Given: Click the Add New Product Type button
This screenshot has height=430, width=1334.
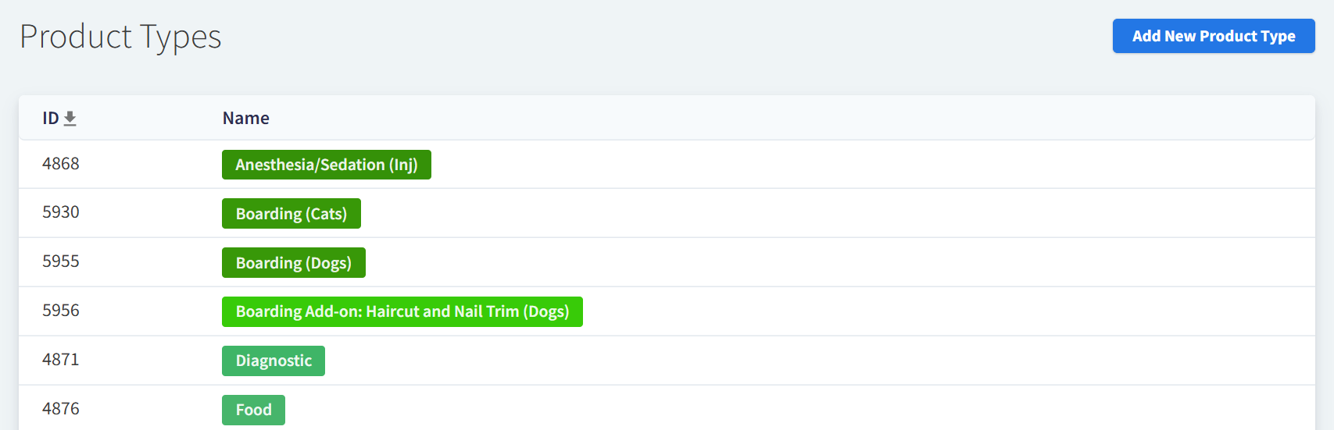Looking at the screenshot, I should pos(1213,36).
